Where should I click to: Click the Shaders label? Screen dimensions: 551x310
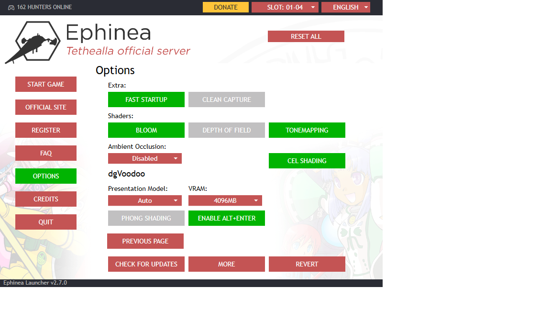tap(121, 116)
